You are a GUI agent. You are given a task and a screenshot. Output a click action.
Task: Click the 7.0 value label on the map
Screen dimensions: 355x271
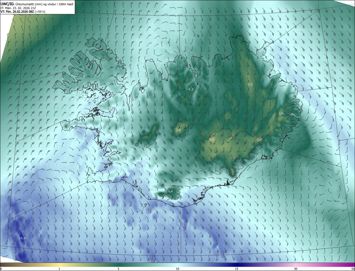[93, 122]
